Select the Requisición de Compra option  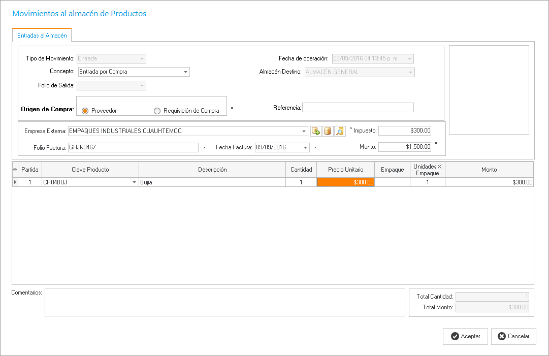pos(157,111)
